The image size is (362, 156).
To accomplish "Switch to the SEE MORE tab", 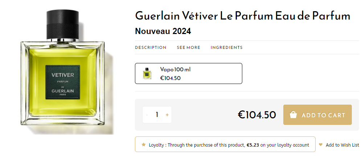I will click(188, 47).
